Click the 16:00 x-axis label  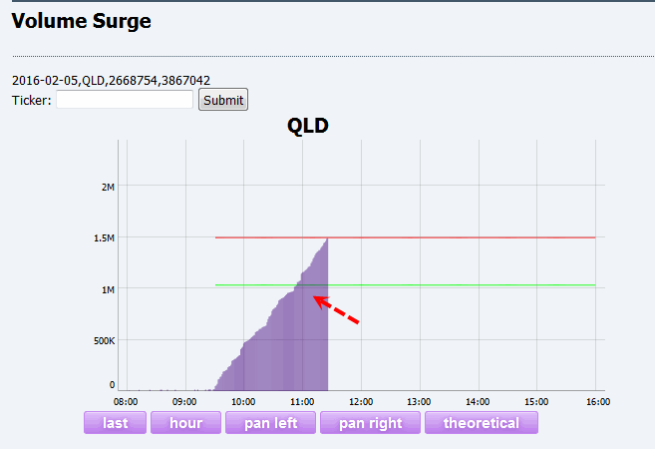598,402
